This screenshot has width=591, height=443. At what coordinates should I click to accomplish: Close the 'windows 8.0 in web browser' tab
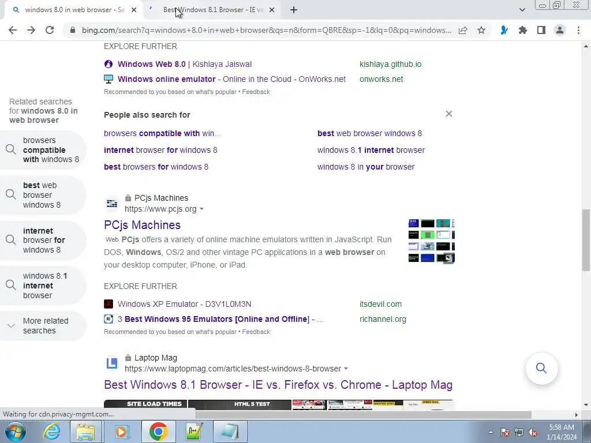coord(134,10)
